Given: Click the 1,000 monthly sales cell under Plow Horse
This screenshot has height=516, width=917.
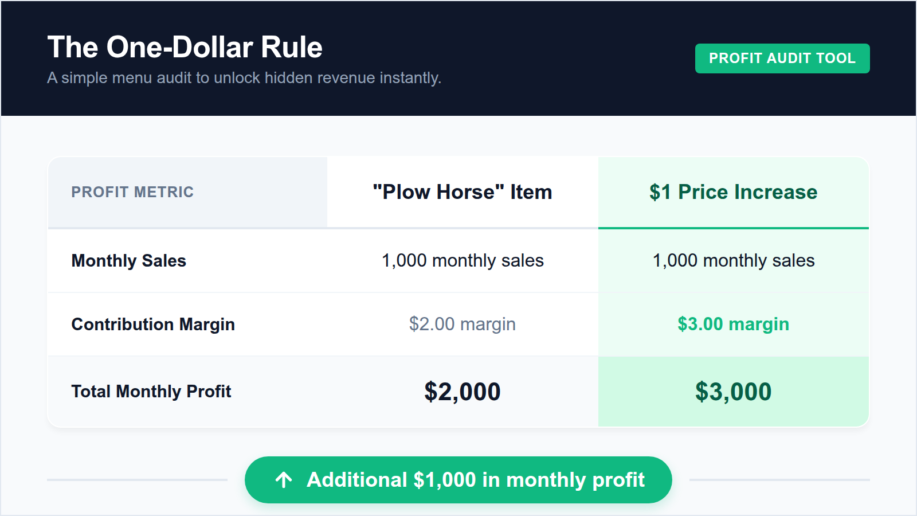Looking at the screenshot, I should pyautogui.click(x=462, y=260).
